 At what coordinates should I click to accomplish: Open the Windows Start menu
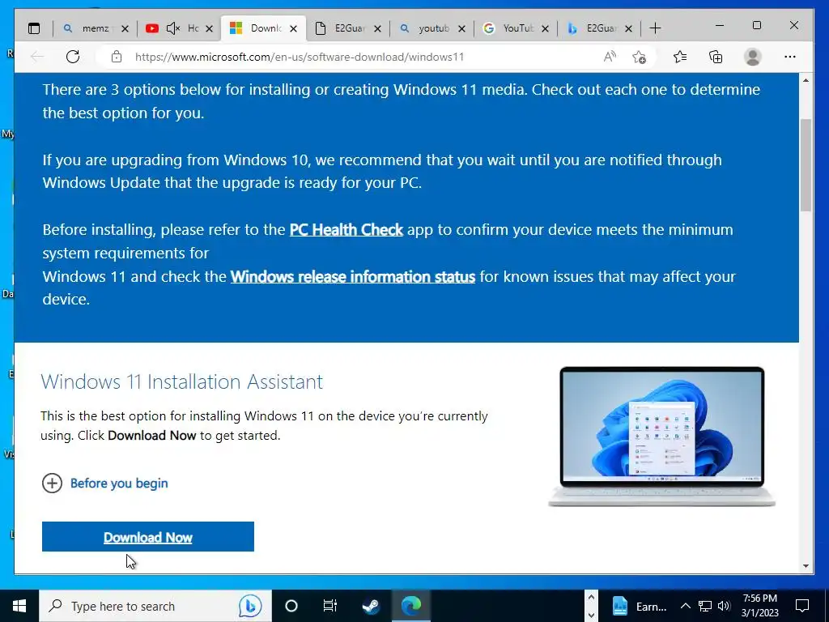(x=19, y=606)
